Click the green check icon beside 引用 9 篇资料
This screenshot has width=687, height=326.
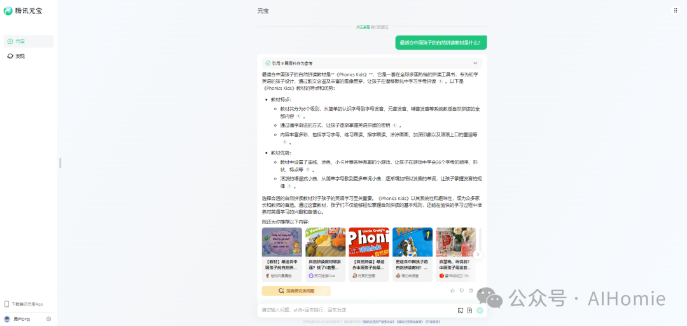[268, 63]
